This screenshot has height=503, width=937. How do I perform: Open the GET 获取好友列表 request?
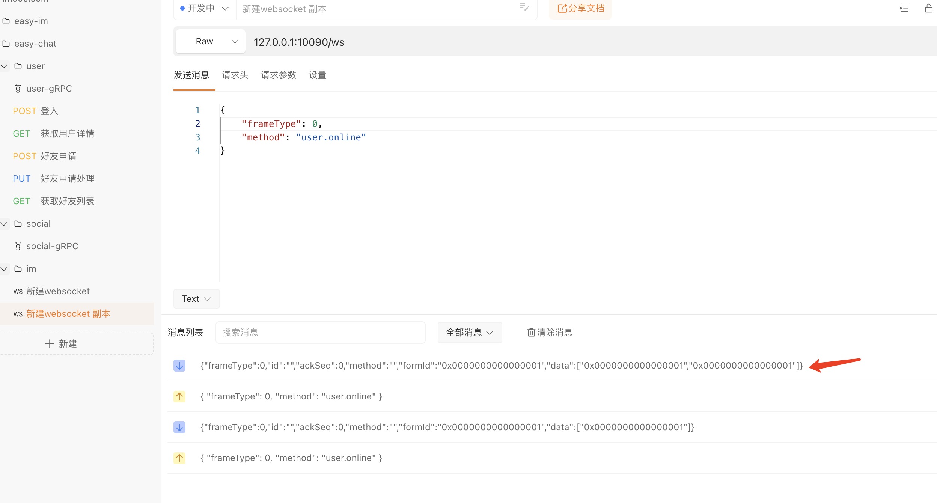coord(54,201)
